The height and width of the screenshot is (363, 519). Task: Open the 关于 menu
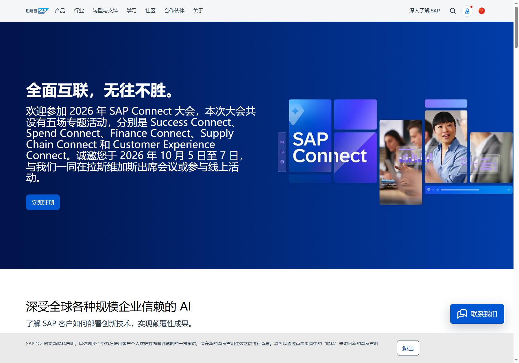click(198, 11)
